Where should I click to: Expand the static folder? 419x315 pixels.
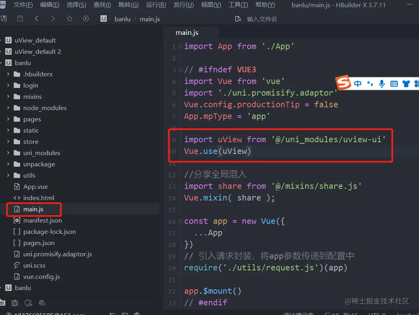[8, 130]
